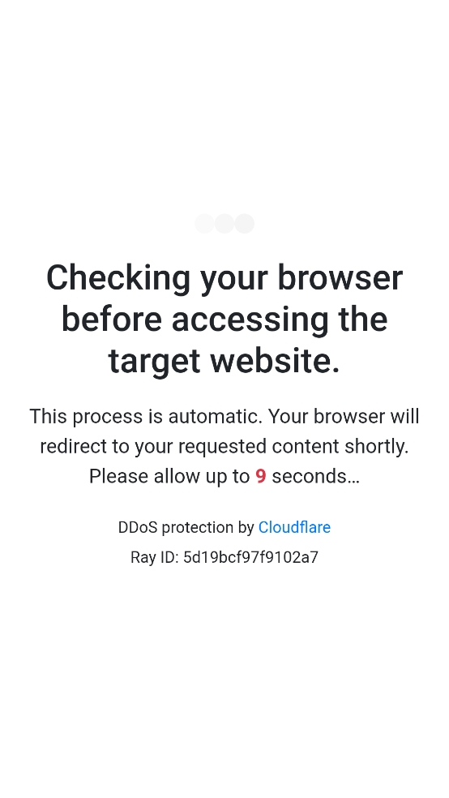
Task: Click "redirect to your requested content shortly." line
Action: click(224, 446)
